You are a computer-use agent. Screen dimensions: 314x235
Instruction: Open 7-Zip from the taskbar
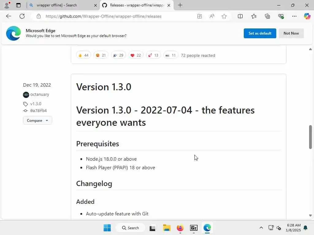(x=194, y=228)
